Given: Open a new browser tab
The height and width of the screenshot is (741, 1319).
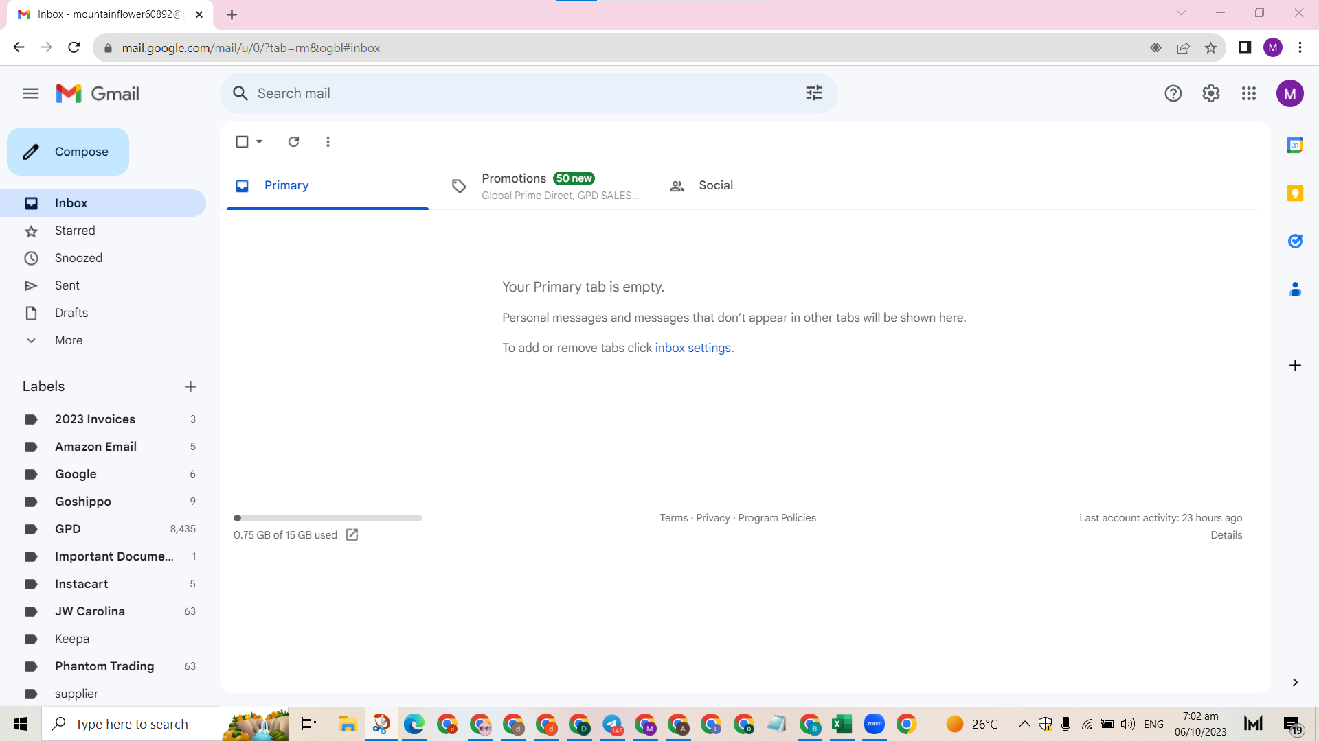Looking at the screenshot, I should [232, 14].
